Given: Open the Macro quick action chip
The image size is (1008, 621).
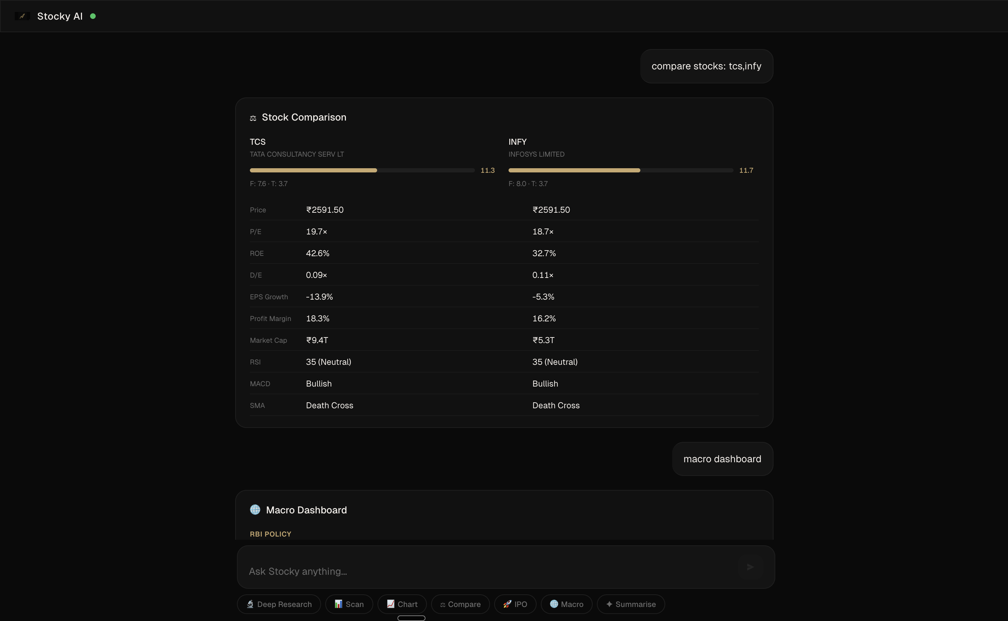Looking at the screenshot, I should click(x=566, y=604).
